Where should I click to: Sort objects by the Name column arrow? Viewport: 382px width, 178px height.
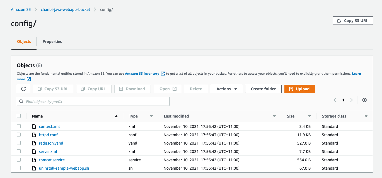[116, 116]
